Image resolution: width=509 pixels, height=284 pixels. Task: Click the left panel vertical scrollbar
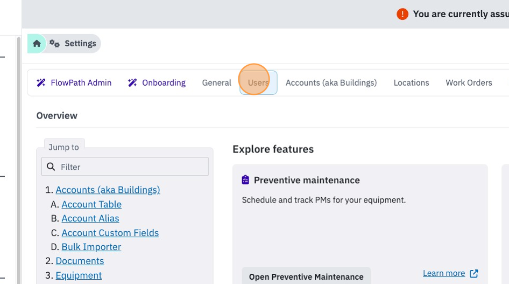click(x=18, y=159)
